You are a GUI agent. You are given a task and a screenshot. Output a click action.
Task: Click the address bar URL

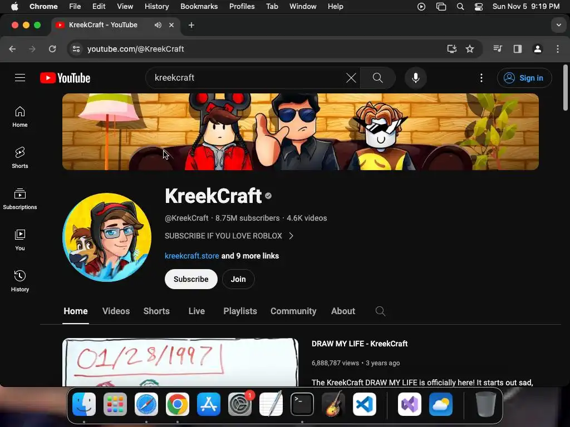136,49
